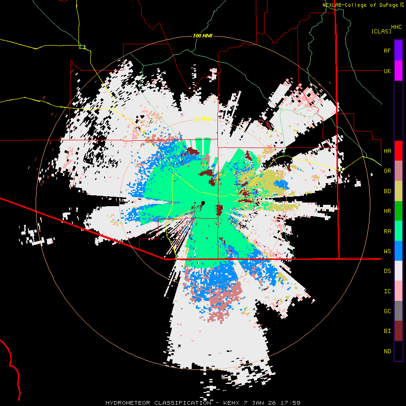Click the mint green RA legend swatch
Image resolution: width=406 pixels, height=406 pixels.
coord(398,231)
